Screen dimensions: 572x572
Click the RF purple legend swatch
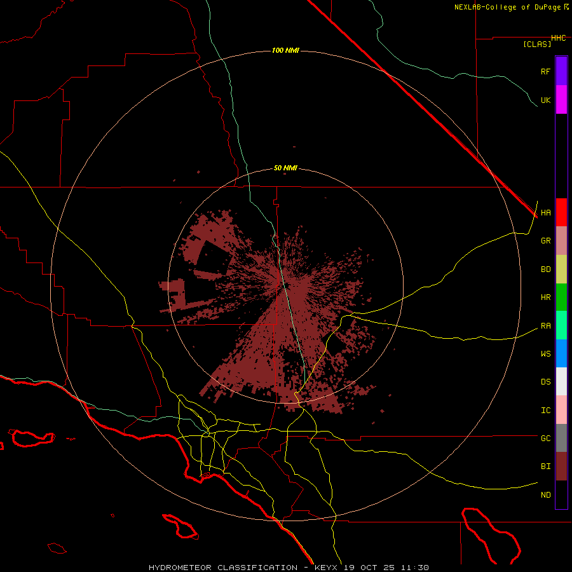click(x=561, y=71)
